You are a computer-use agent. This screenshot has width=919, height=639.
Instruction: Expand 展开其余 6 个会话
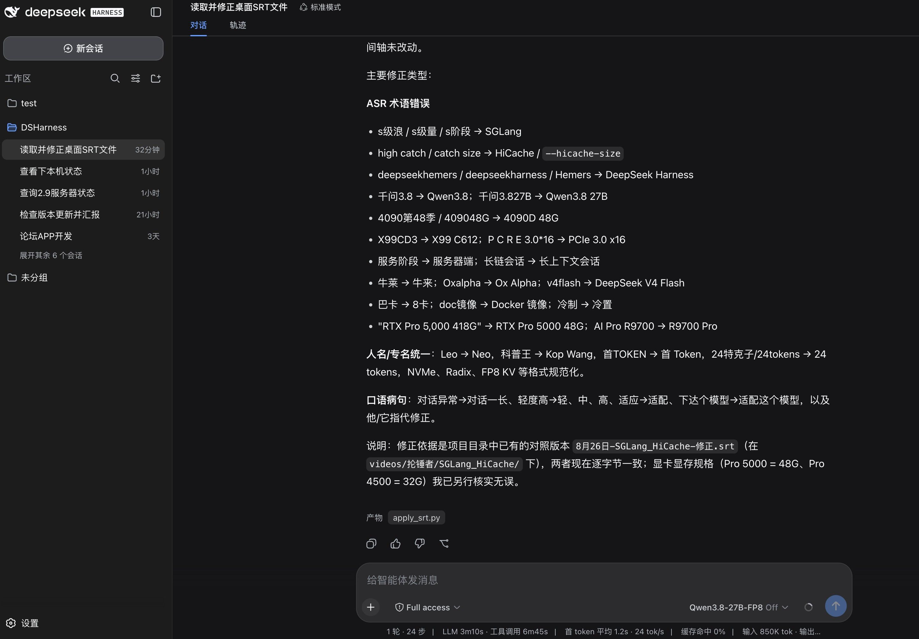(51, 256)
